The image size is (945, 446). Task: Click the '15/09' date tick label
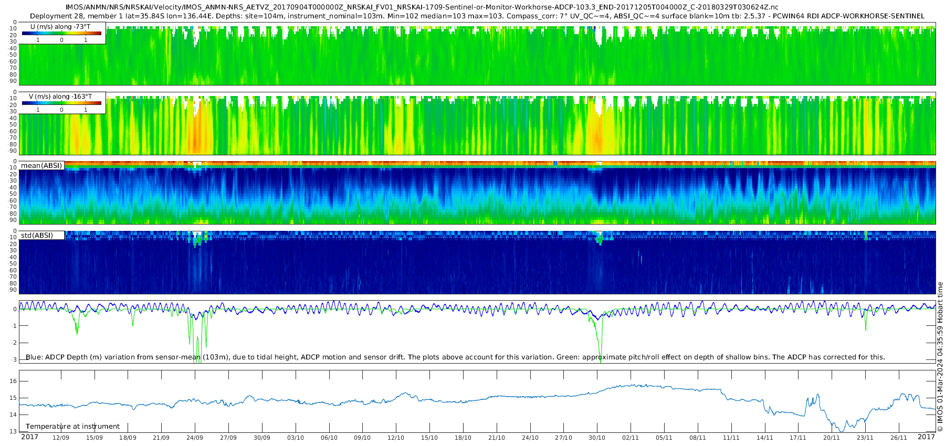pos(94,438)
